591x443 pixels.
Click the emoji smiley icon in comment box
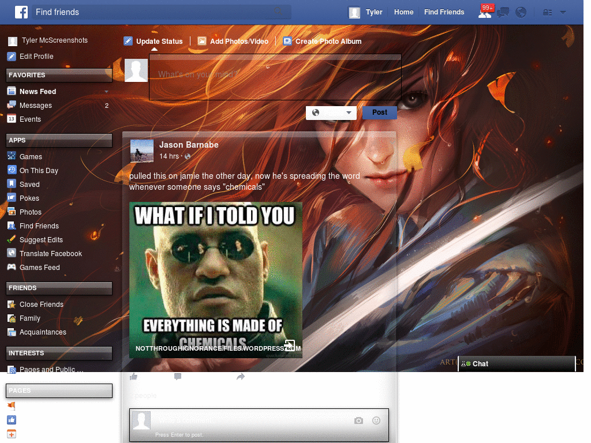coord(376,421)
